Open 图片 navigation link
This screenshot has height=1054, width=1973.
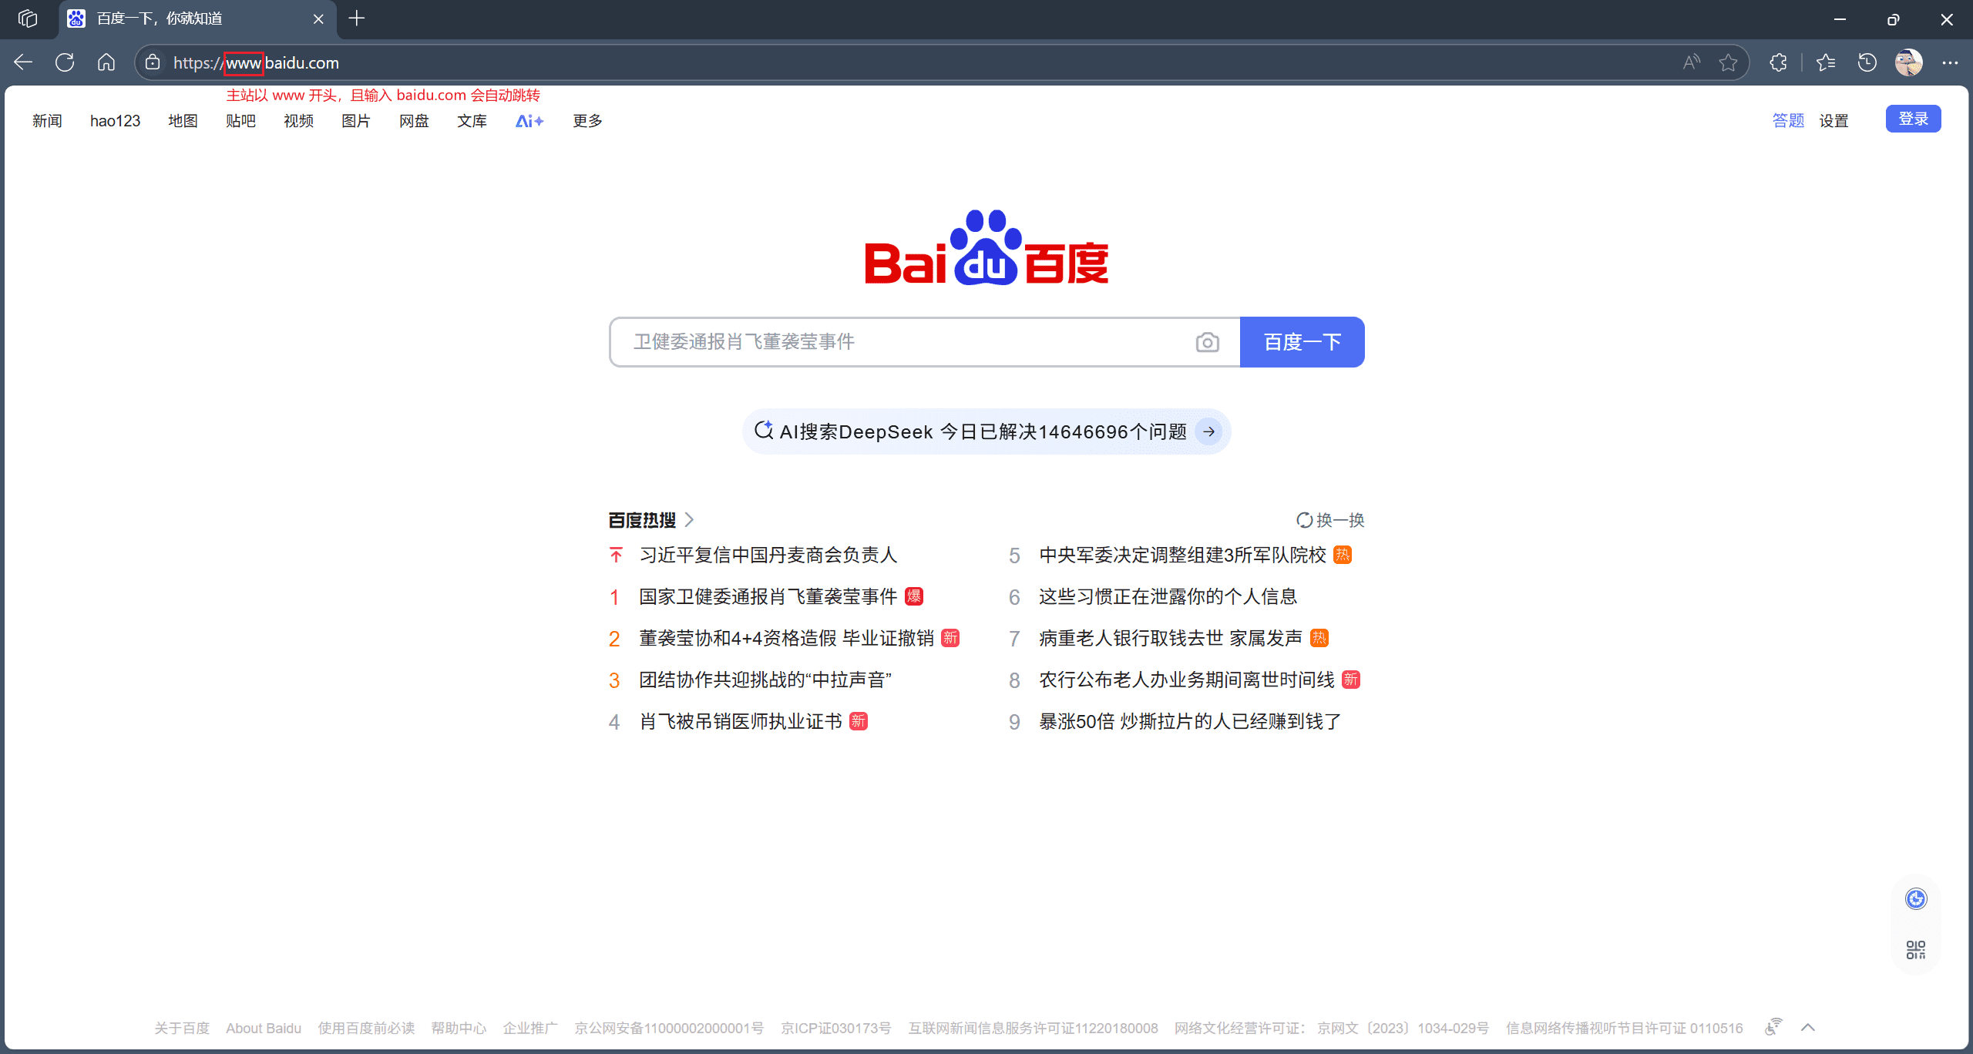(x=356, y=121)
